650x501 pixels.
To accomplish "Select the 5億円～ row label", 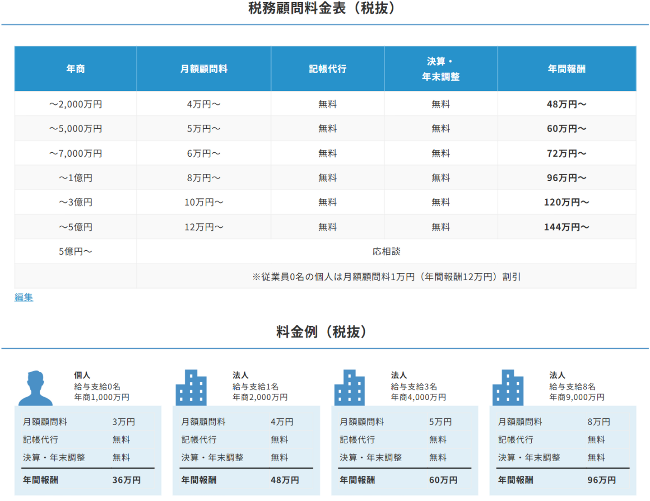I will click(76, 252).
